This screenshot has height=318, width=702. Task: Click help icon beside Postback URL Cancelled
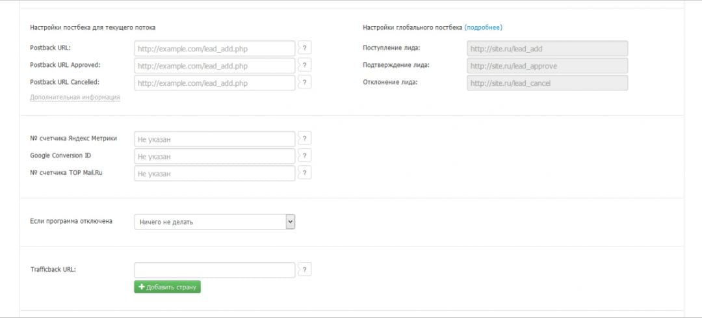point(305,82)
